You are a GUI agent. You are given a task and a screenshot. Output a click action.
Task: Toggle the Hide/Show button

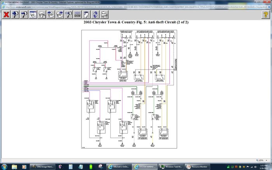click(77, 14)
